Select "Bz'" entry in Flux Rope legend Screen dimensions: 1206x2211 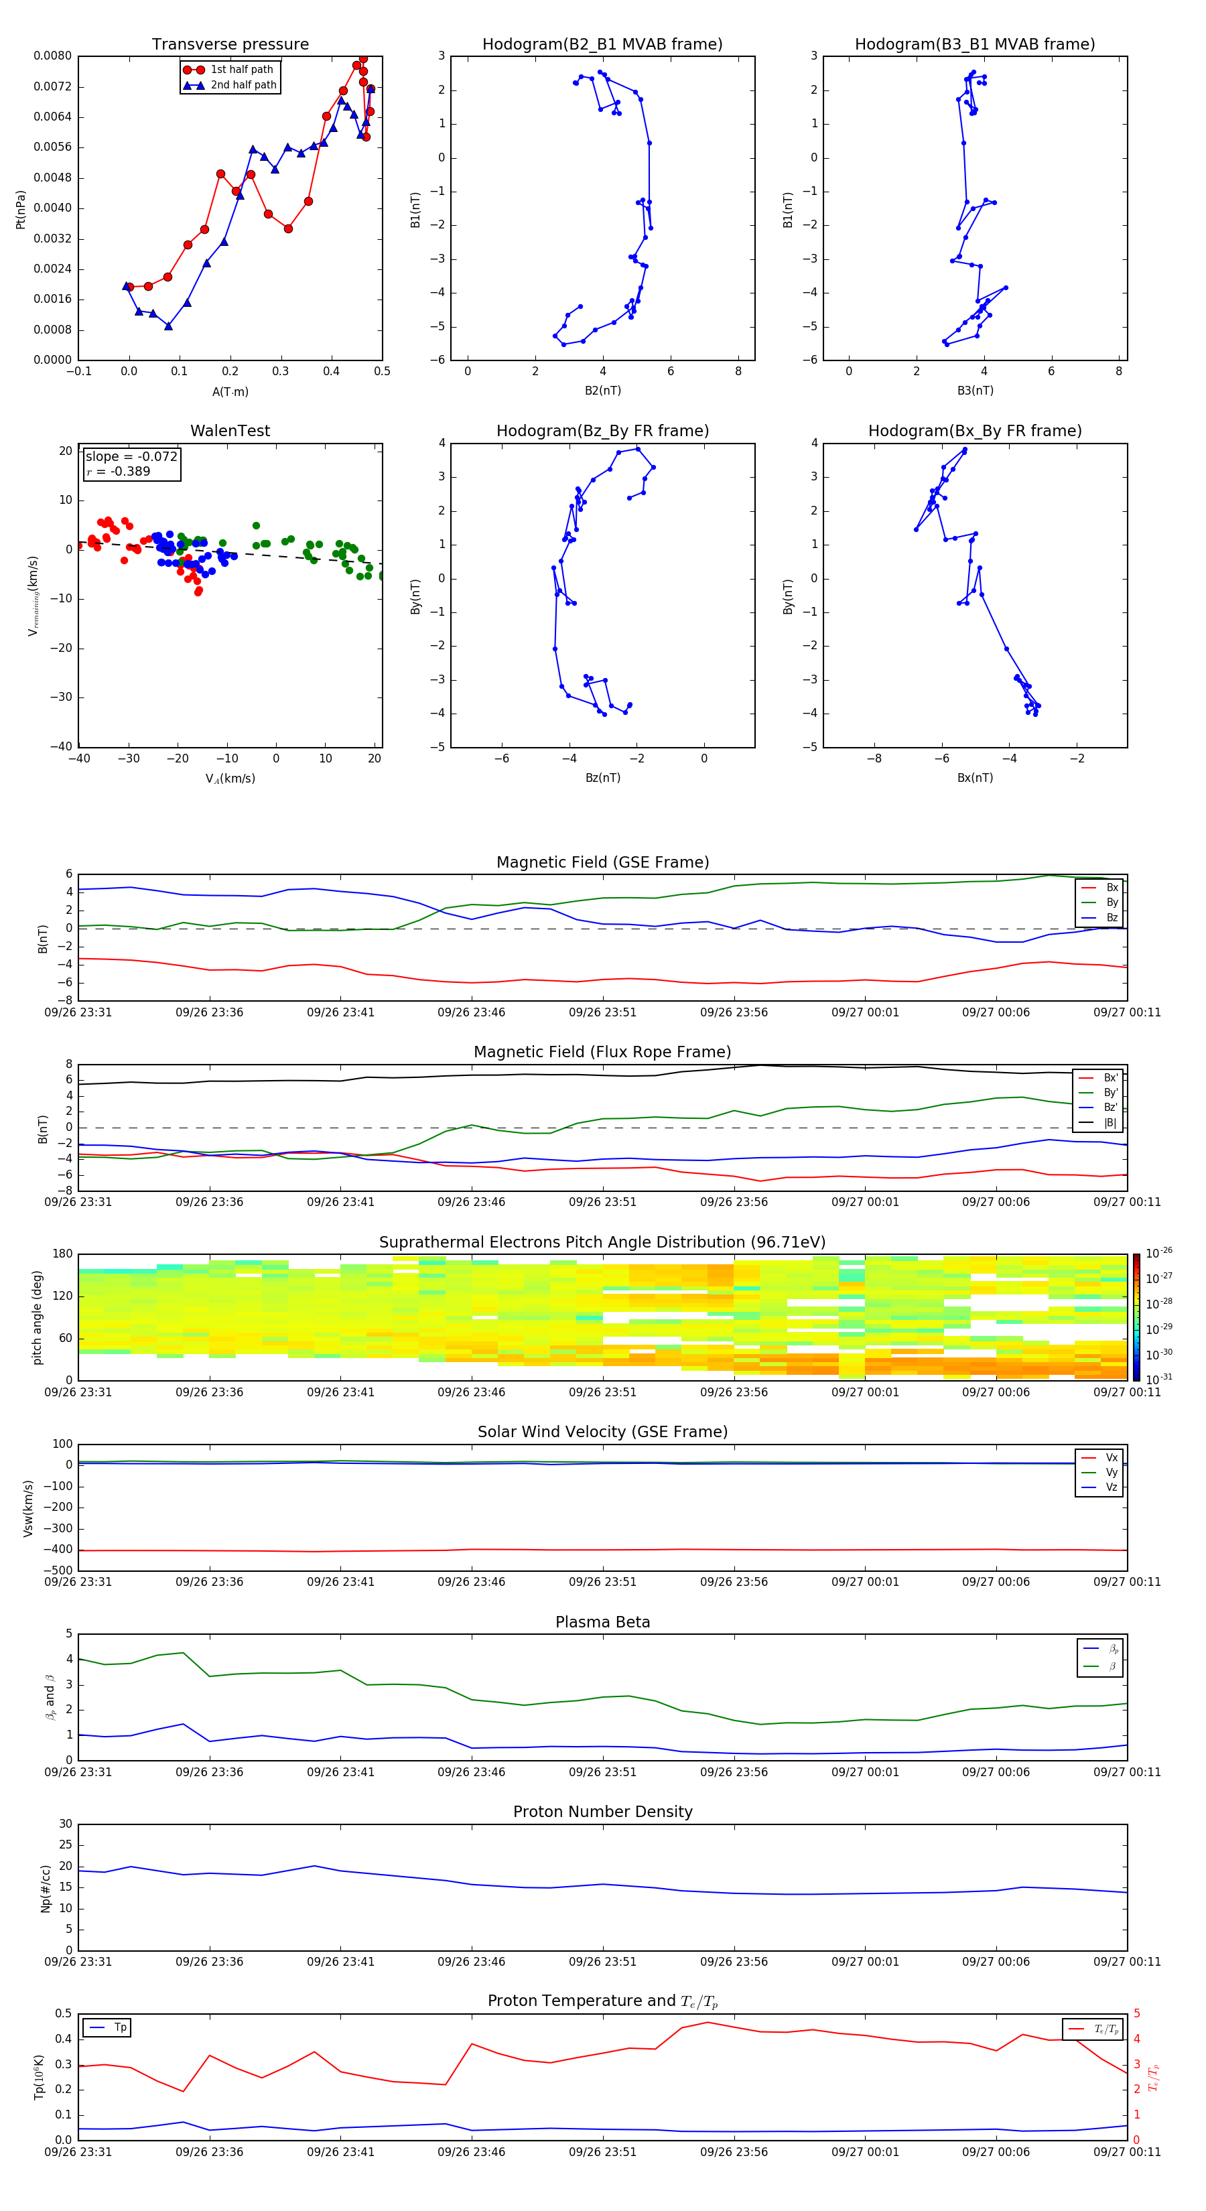coord(1099,1108)
